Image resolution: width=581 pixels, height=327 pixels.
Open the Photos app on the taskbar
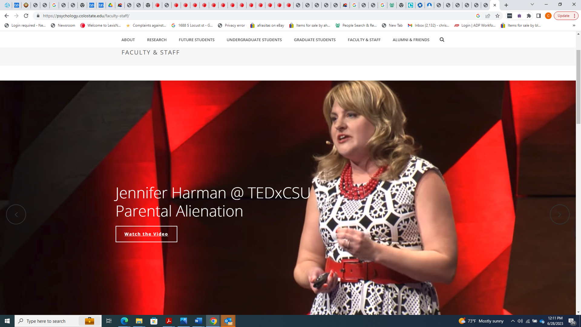[x=183, y=321]
